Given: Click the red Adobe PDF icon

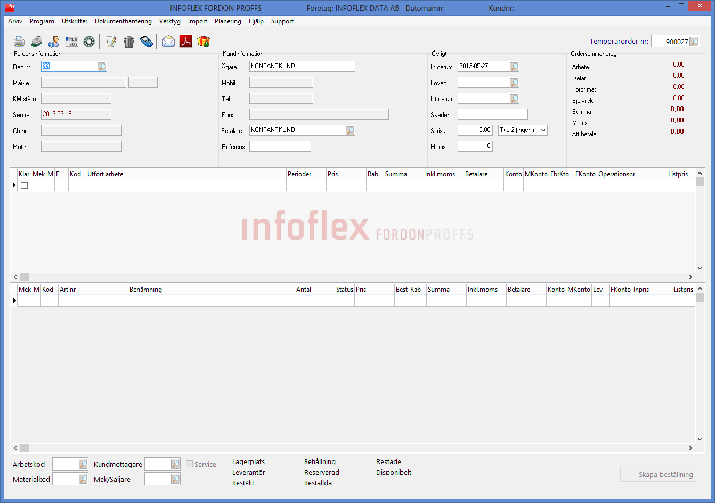Looking at the screenshot, I should pos(185,42).
